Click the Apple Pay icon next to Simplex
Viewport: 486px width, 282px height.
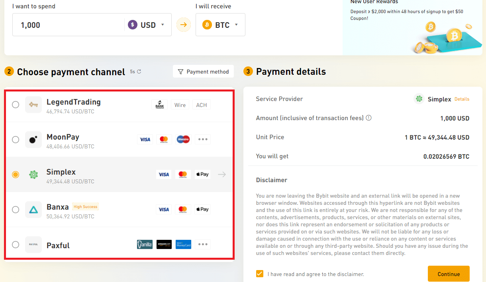[x=202, y=174]
